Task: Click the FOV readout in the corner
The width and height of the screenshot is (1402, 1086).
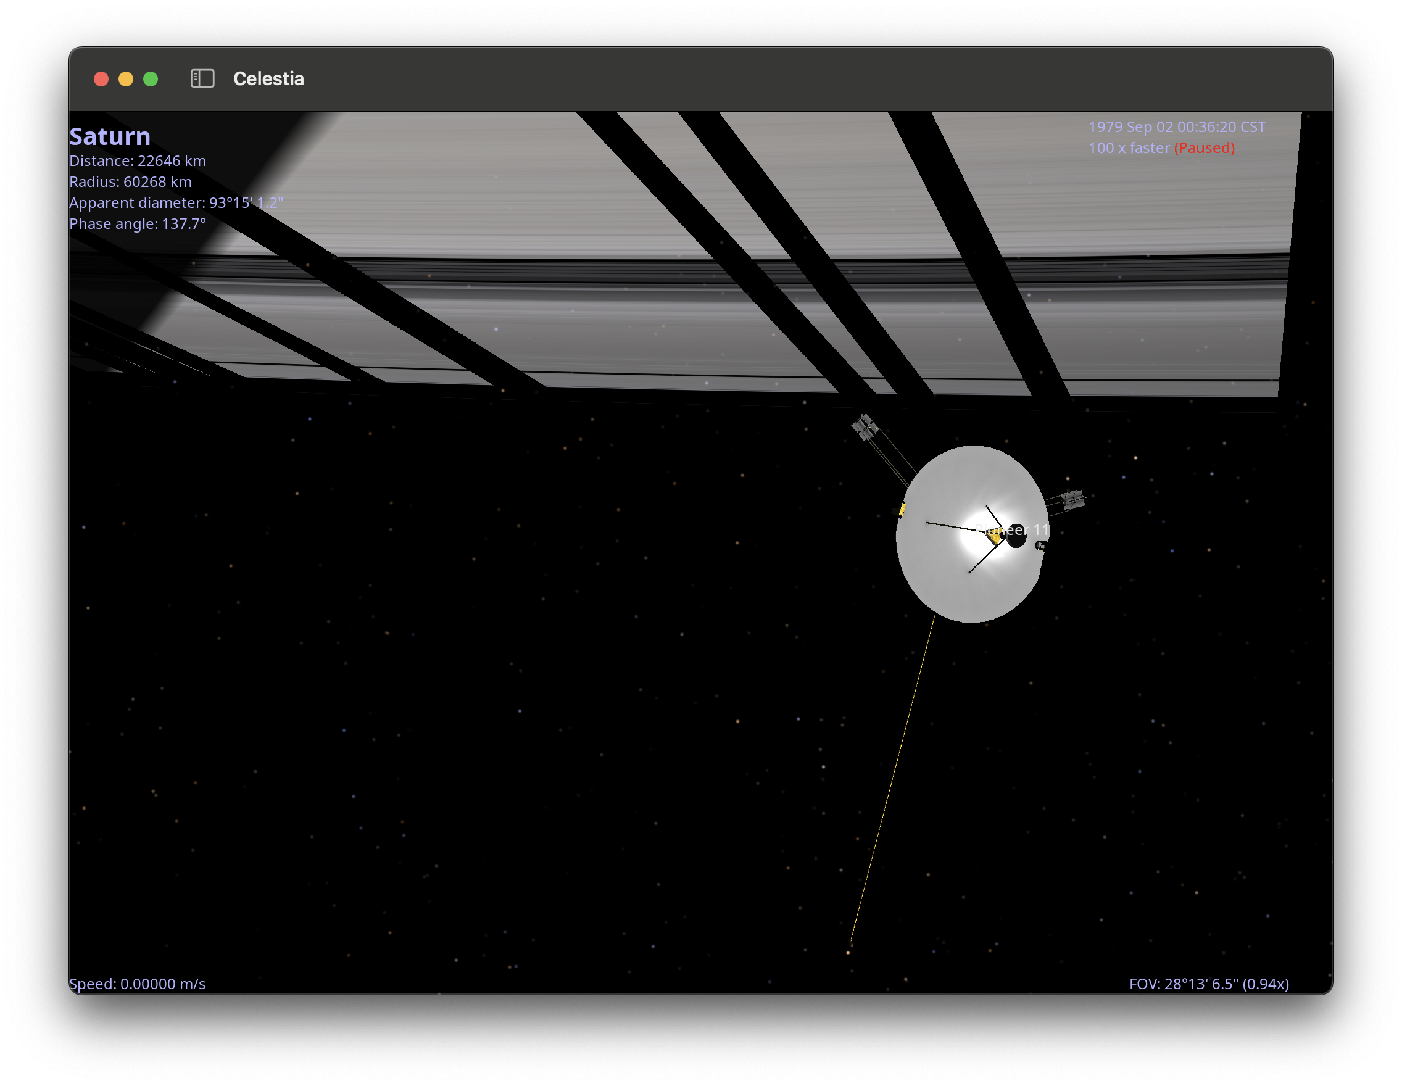Action: (x=1209, y=983)
